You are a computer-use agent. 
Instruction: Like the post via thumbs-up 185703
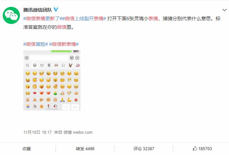pos(202,148)
